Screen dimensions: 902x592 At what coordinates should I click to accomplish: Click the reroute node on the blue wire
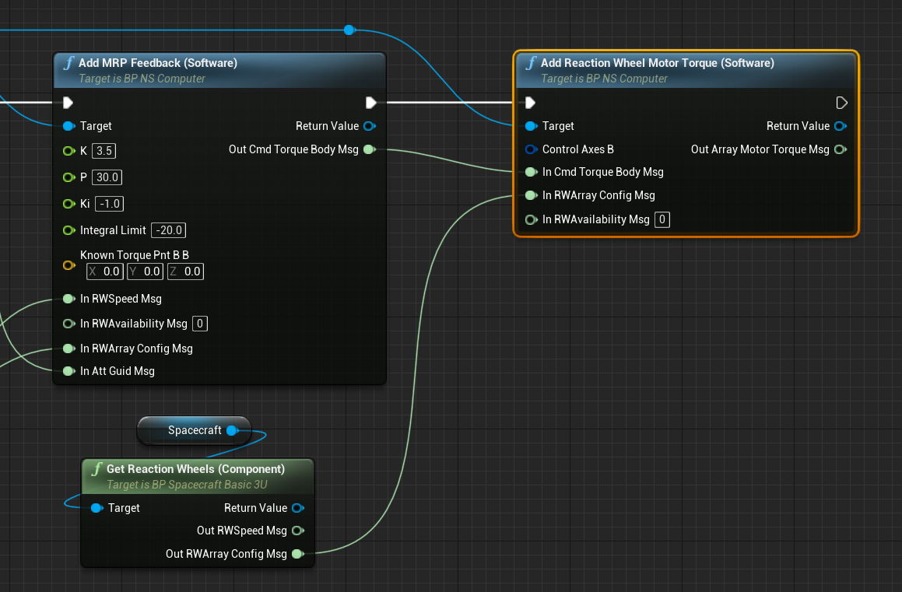(349, 30)
